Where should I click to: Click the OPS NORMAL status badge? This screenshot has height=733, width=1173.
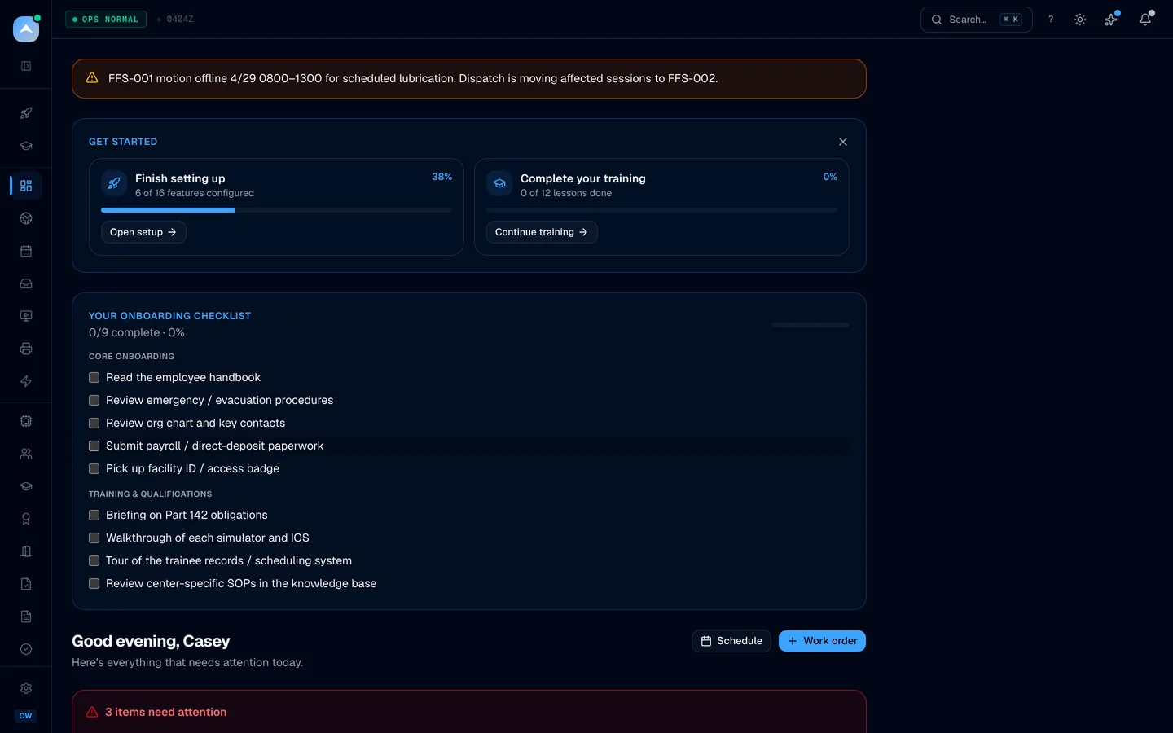pos(106,19)
